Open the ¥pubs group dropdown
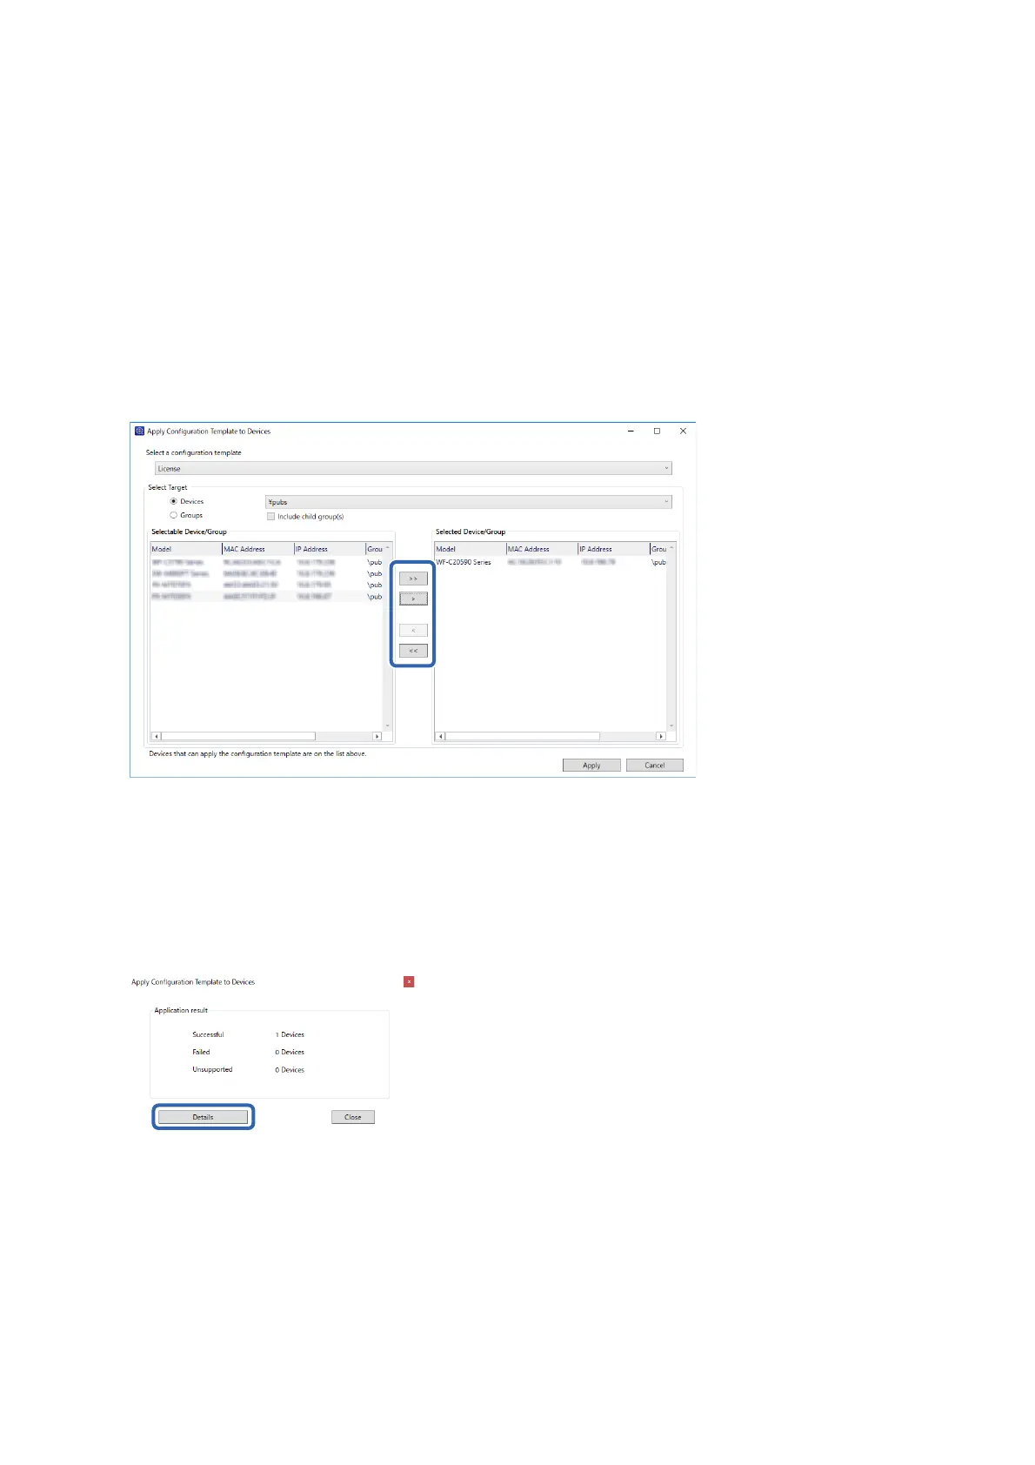The image size is (1035, 1465). (468, 502)
